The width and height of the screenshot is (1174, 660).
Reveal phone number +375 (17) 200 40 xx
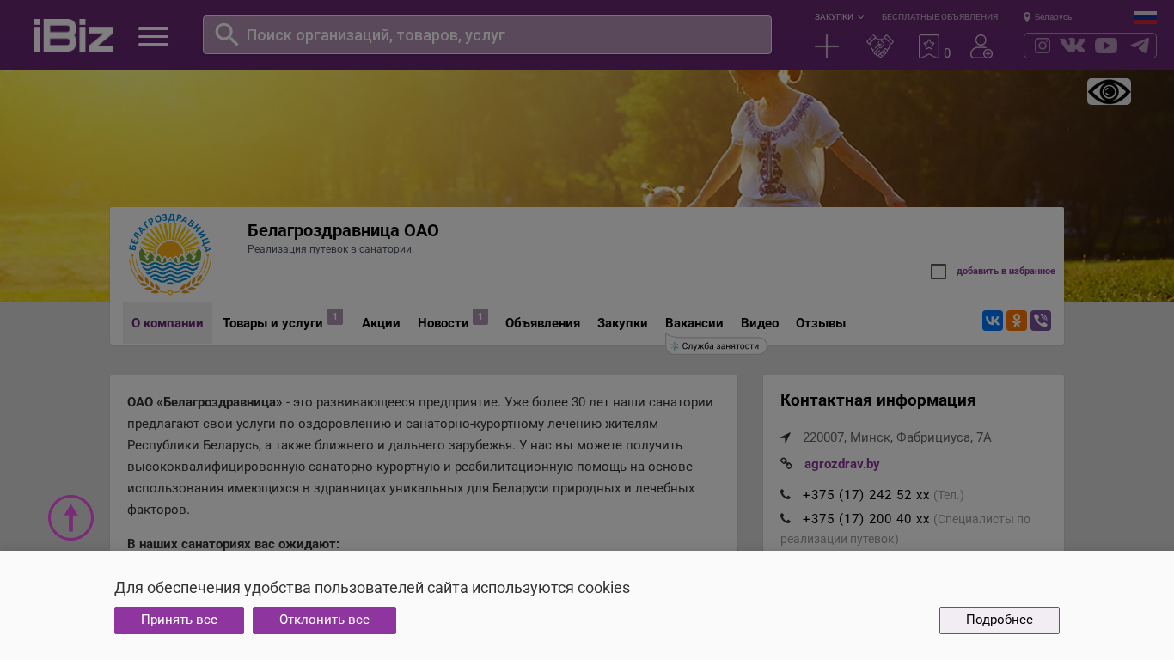pyautogui.click(x=865, y=519)
